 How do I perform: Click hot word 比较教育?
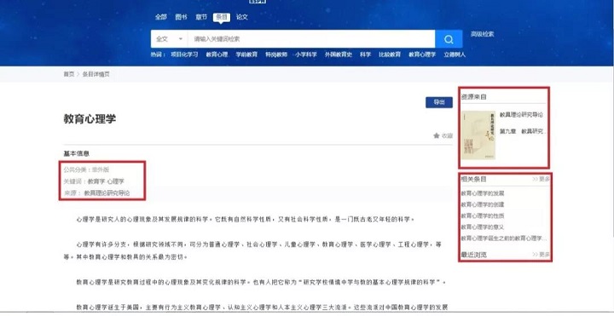tap(390, 55)
